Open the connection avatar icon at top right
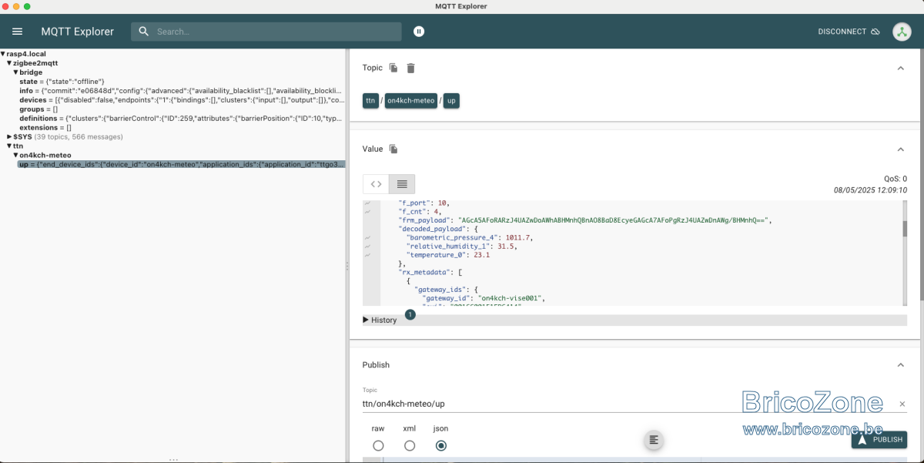Image resolution: width=924 pixels, height=463 pixels. [902, 32]
